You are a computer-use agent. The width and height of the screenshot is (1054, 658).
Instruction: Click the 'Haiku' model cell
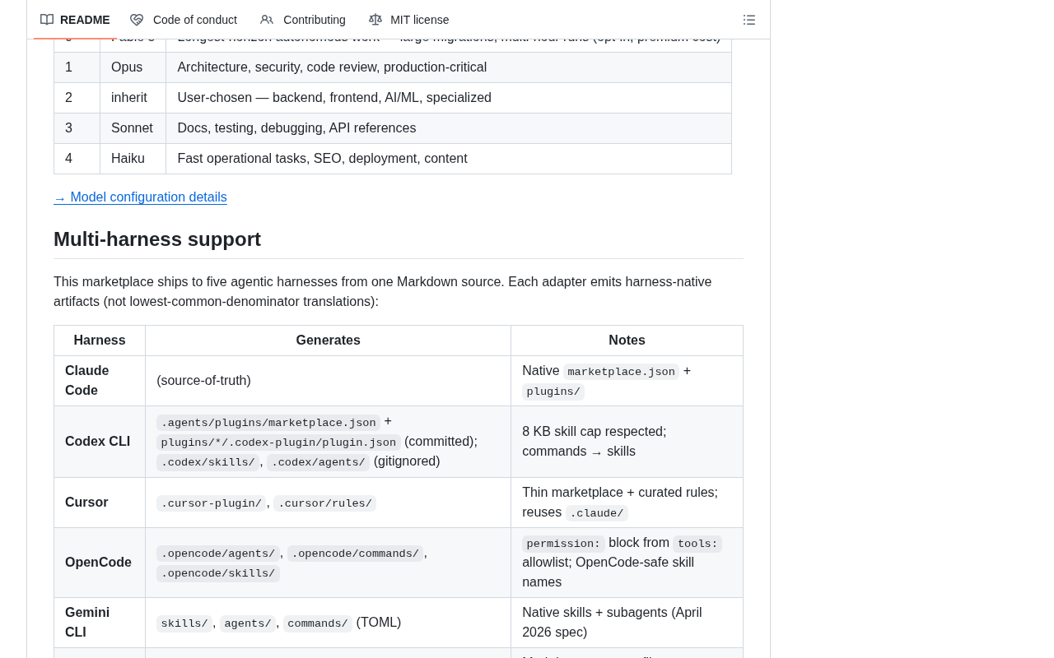(x=133, y=159)
